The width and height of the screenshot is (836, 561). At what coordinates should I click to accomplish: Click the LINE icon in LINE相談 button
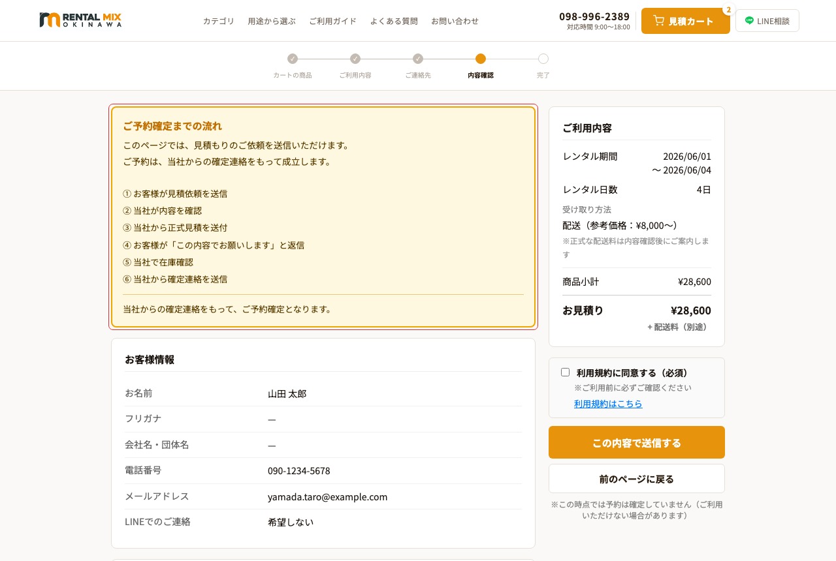point(749,20)
